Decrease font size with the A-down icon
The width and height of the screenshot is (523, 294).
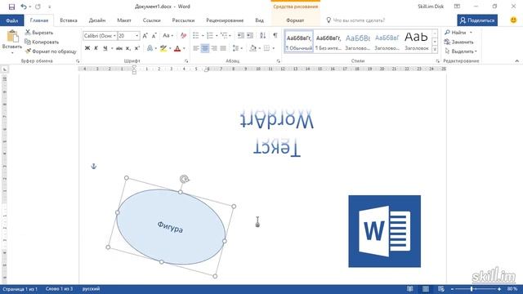(154, 36)
